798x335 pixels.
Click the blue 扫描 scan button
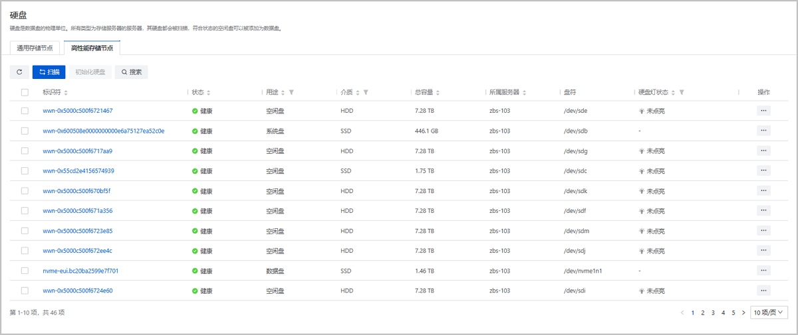point(49,72)
